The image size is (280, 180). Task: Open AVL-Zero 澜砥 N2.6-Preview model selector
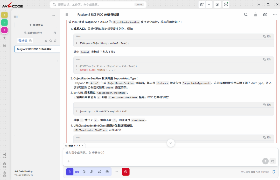pos(255,172)
